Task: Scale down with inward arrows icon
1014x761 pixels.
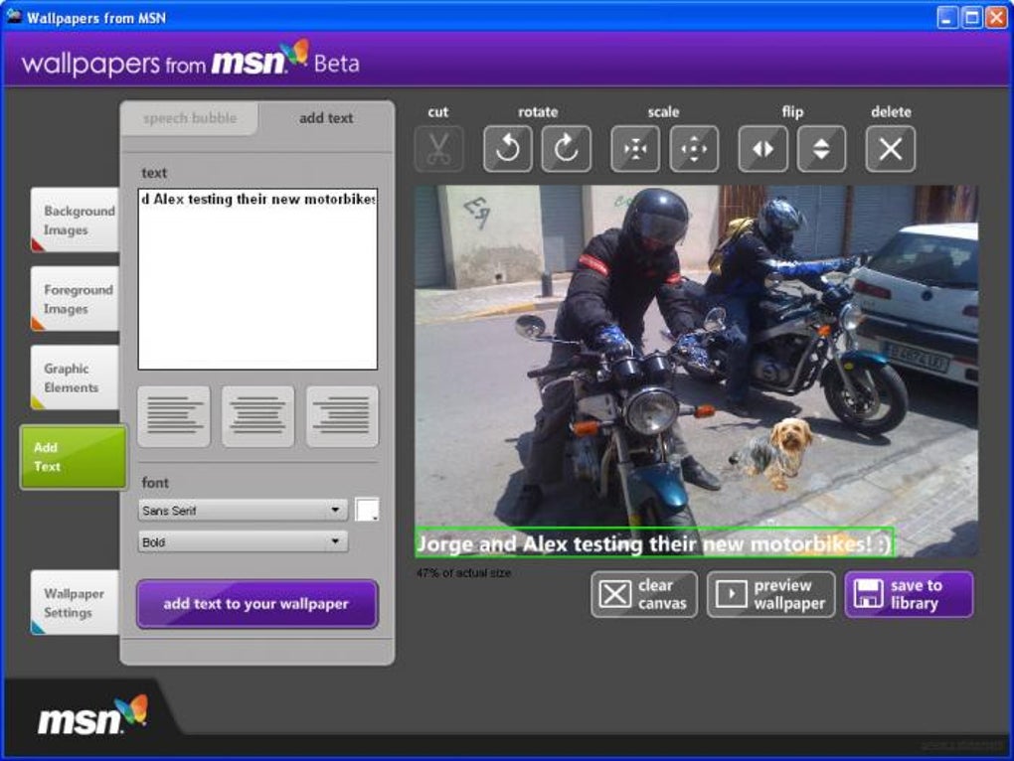Action: pyautogui.click(x=635, y=149)
